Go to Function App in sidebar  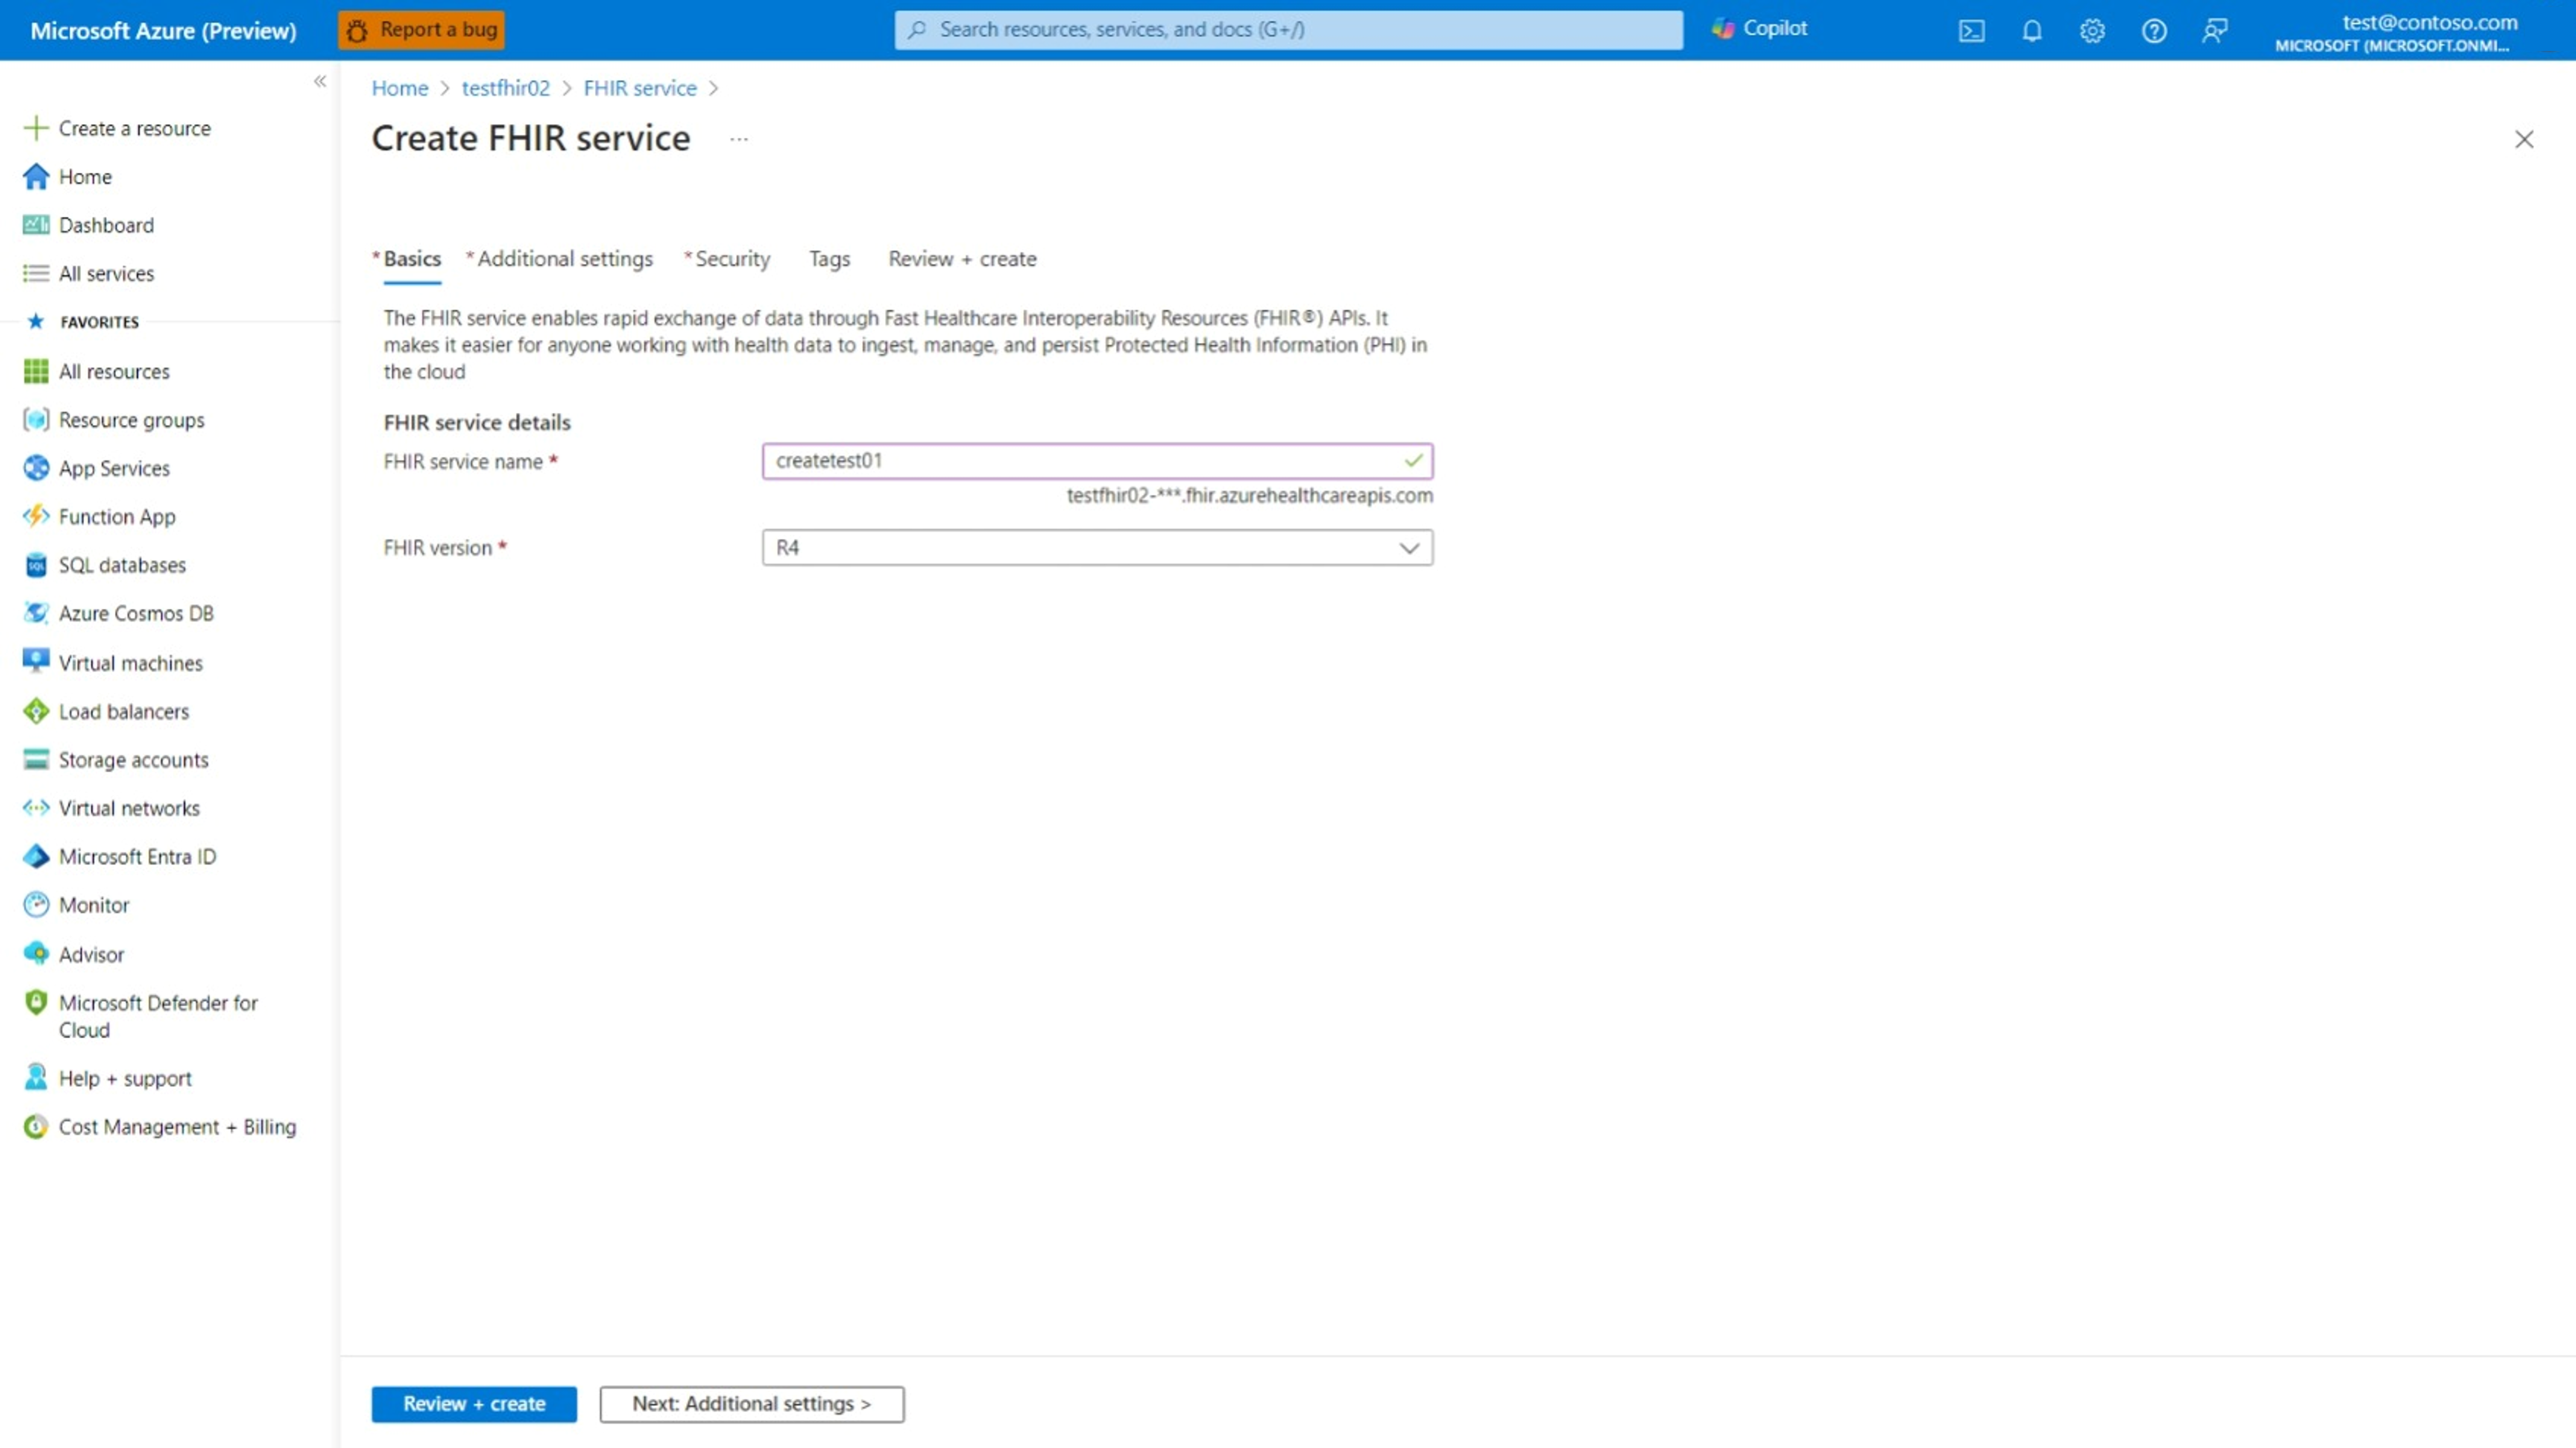coord(117,516)
